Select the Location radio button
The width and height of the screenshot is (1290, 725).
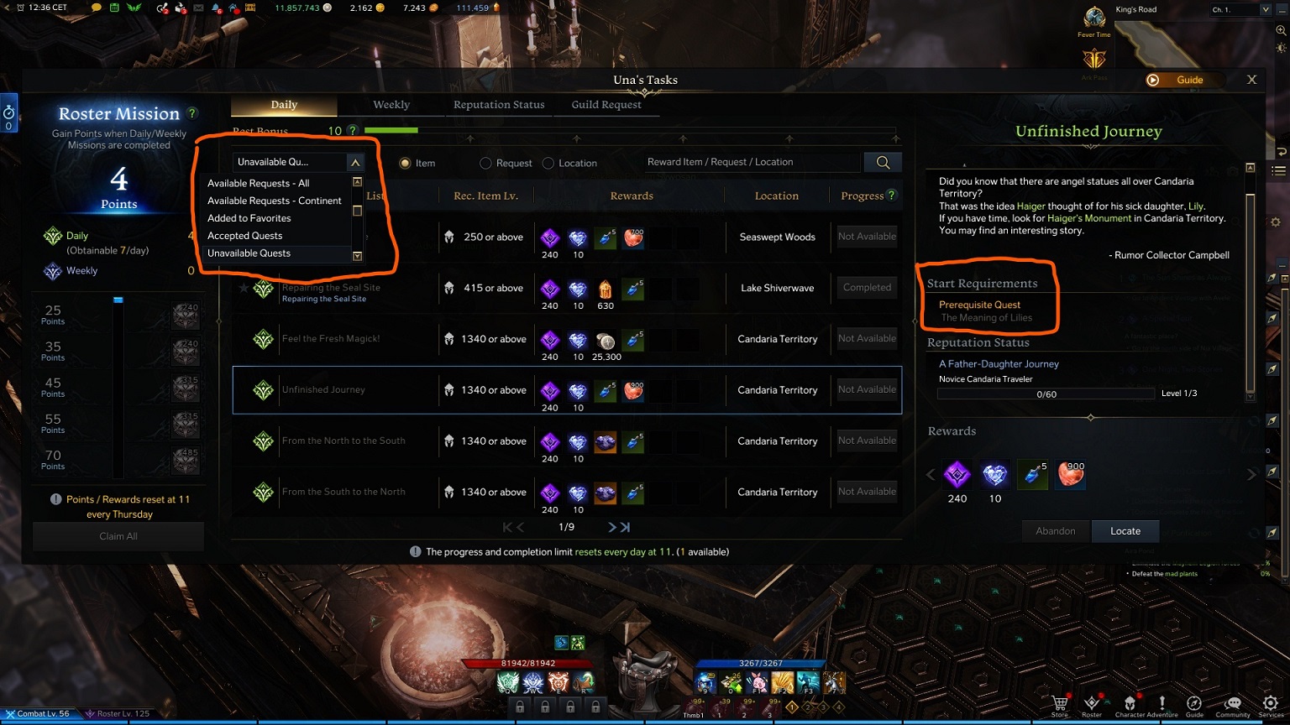coord(548,163)
